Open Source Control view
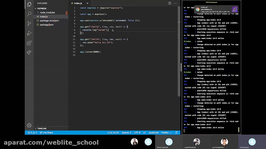Viewport: 266px width, 149px height. [x=29, y=24]
